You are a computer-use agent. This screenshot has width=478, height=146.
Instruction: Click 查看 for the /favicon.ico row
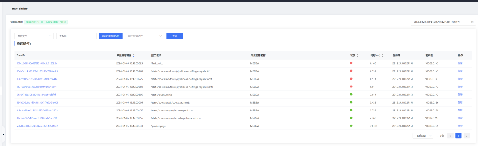[460, 63]
